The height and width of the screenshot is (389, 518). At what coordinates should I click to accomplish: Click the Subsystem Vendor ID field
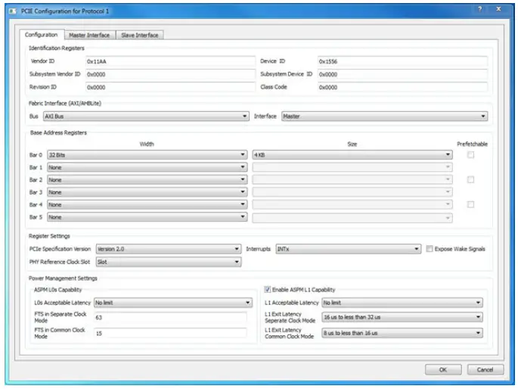(x=170, y=74)
